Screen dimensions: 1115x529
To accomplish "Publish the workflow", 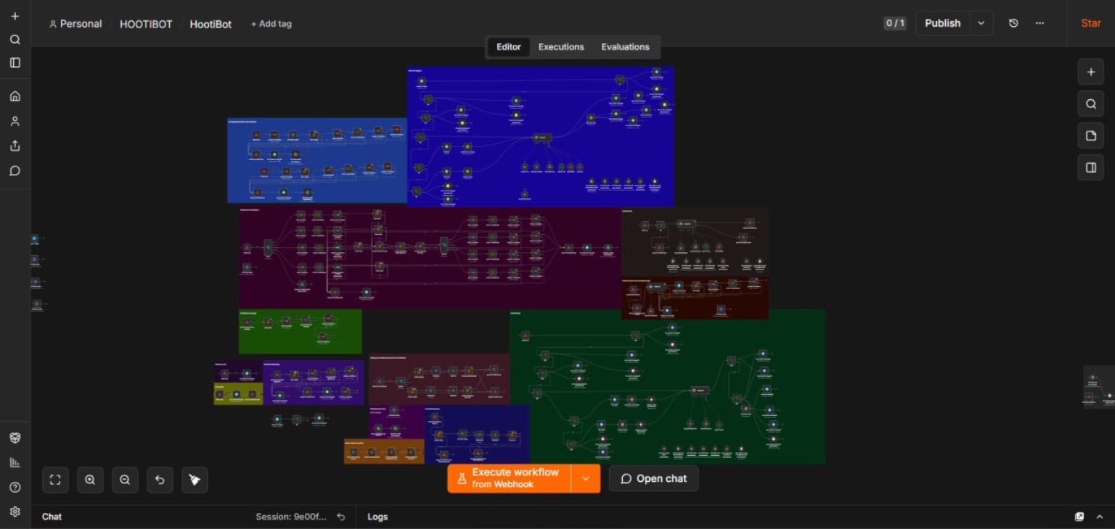I will point(942,23).
